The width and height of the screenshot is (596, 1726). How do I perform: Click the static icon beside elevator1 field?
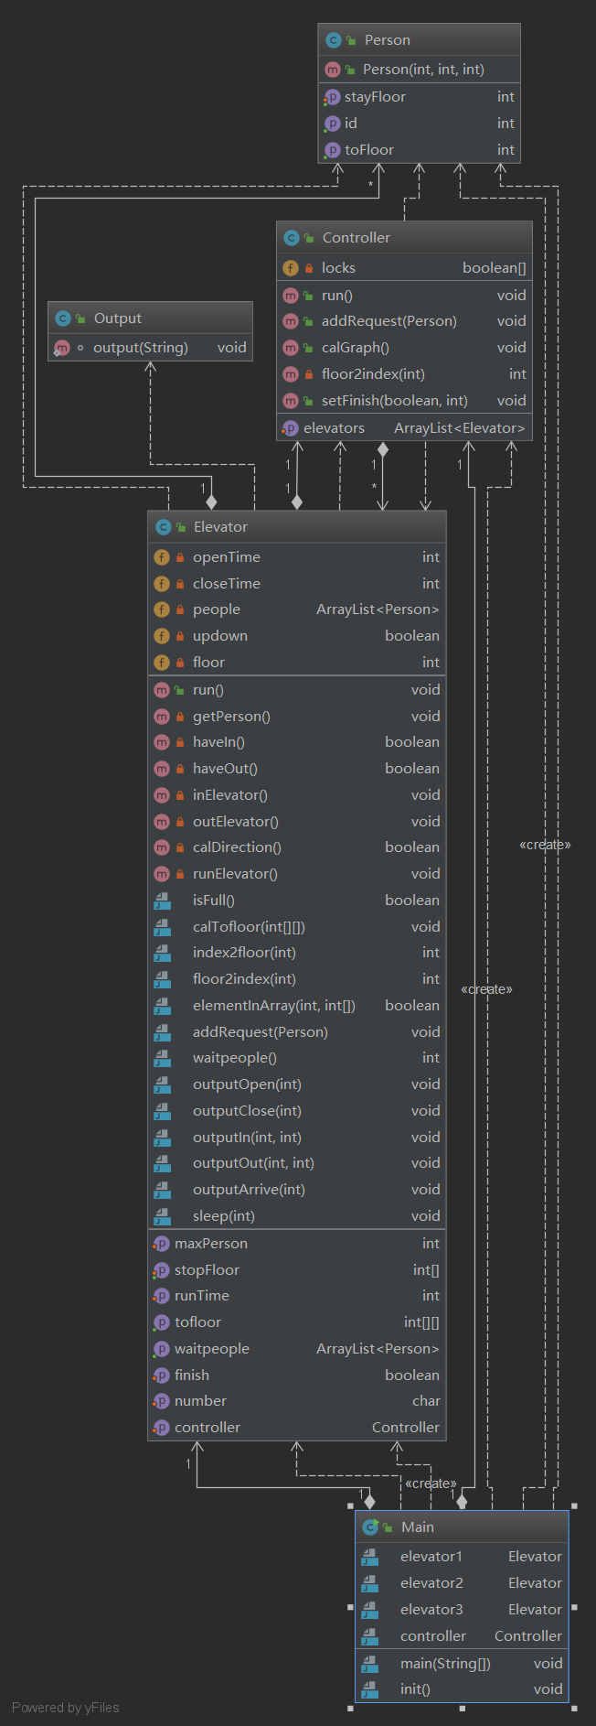pos(370,1557)
